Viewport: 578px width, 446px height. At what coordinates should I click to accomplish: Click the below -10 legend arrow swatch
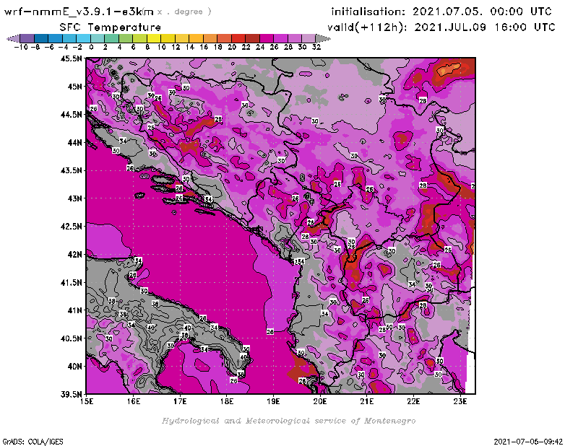(x=14, y=38)
